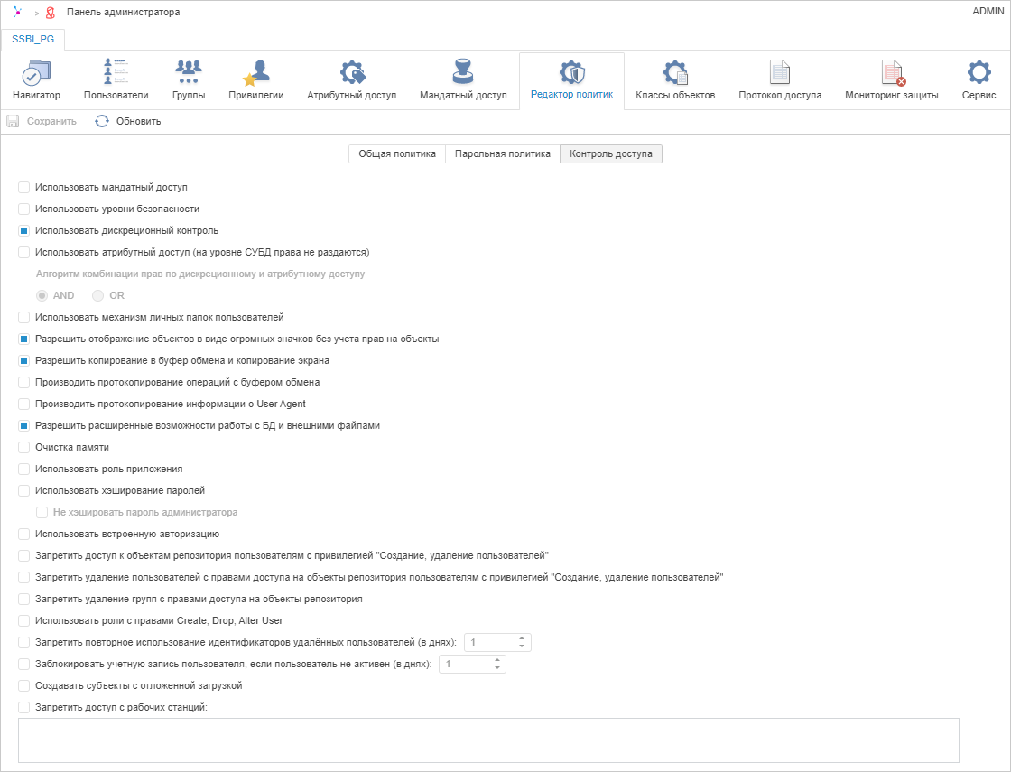Click the workstations list text area

point(488,740)
